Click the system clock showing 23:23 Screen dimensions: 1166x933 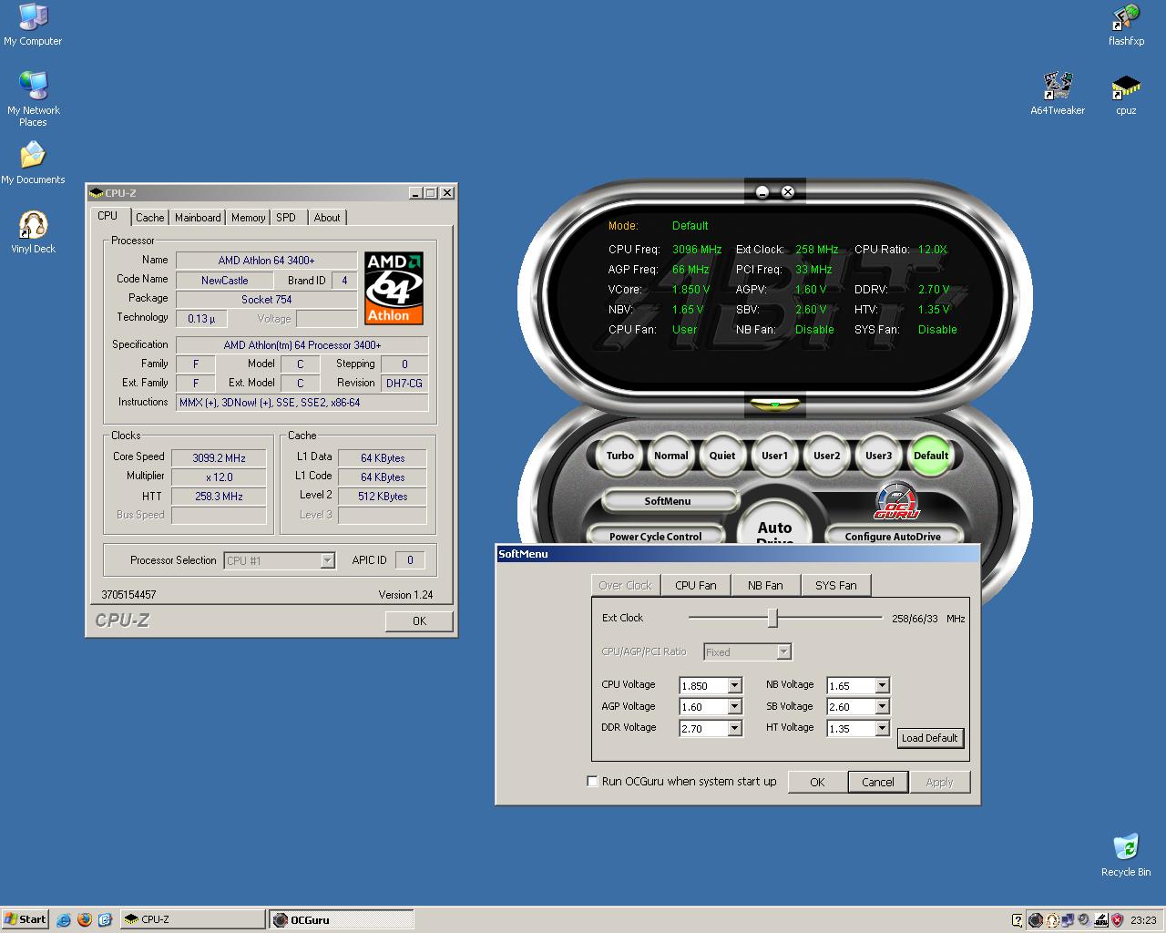[1143, 920]
